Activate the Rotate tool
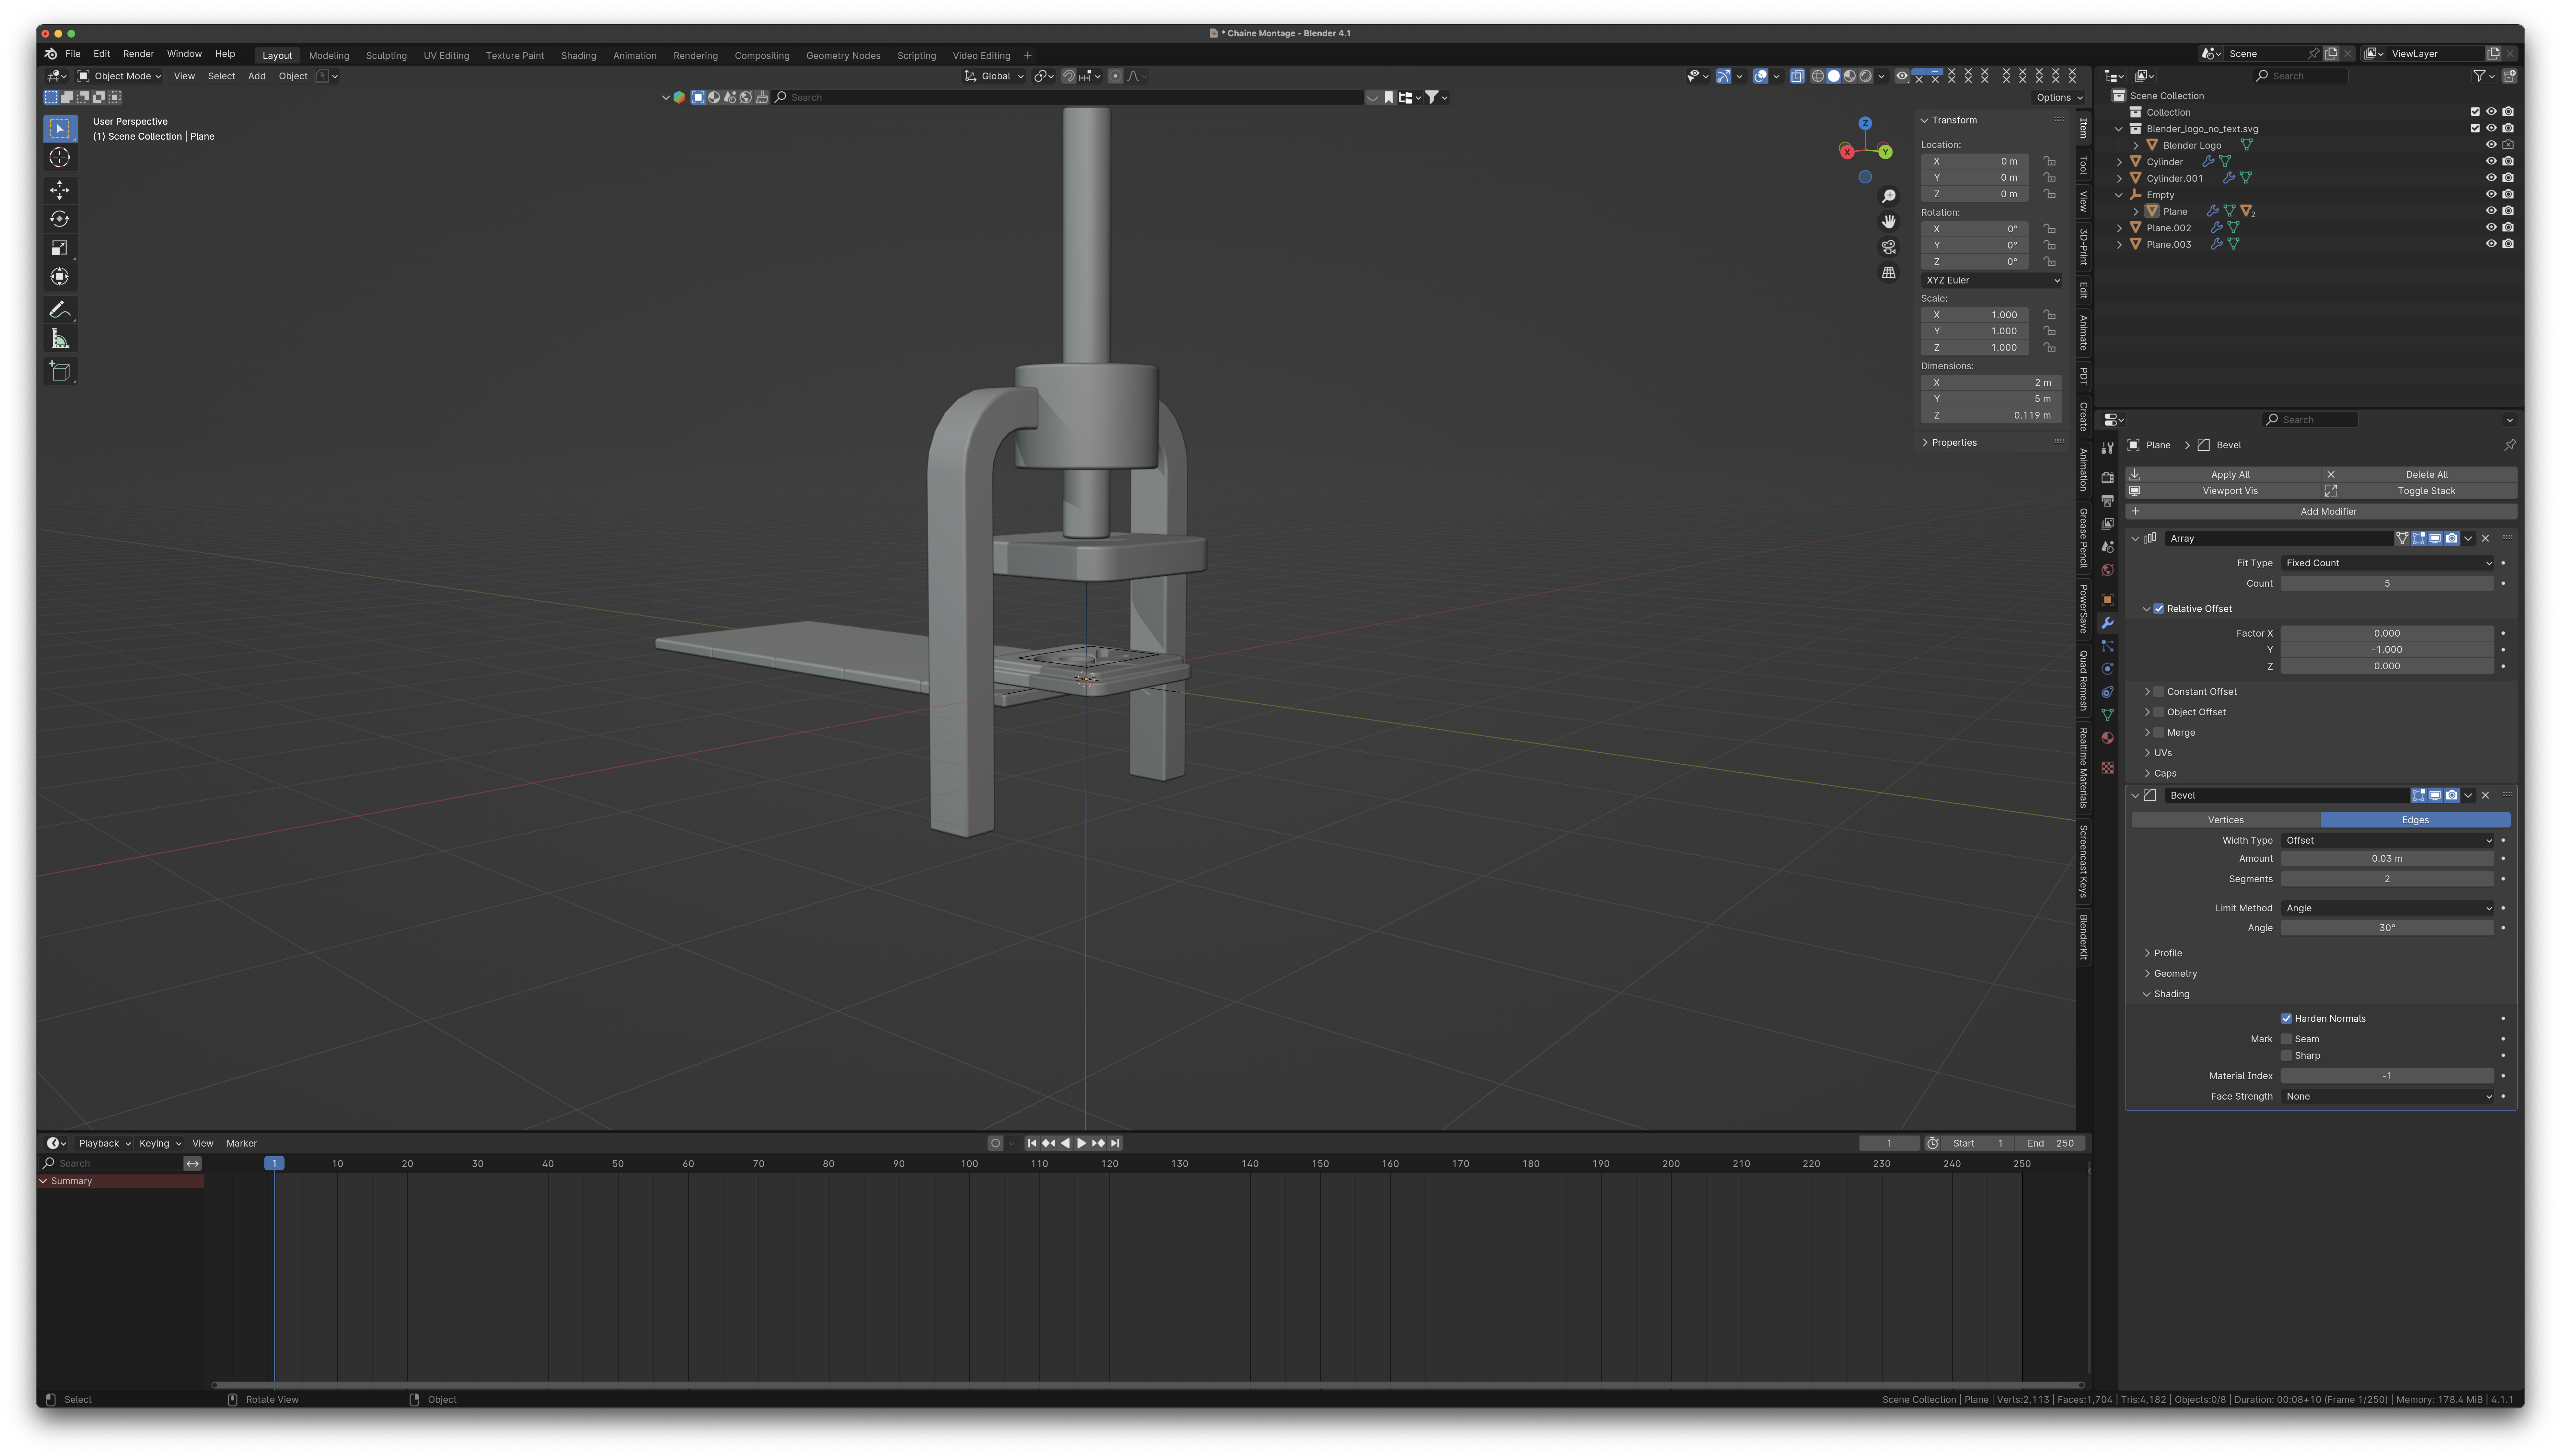 (x=60, y=219)
